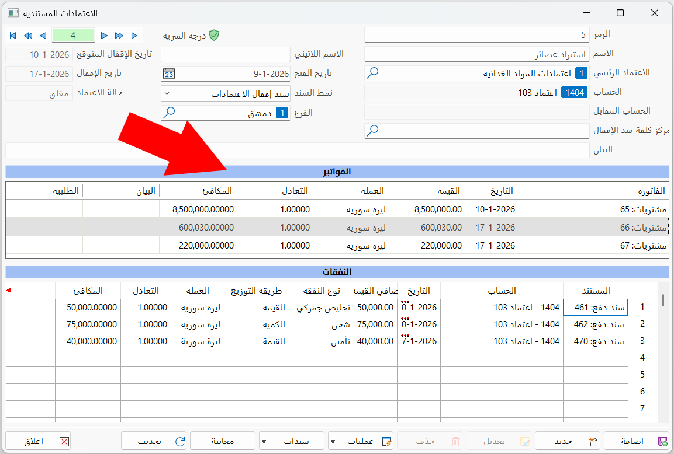Click the إضافة button
The height and width of the screenshot is (454, 674).
point(637,441)
